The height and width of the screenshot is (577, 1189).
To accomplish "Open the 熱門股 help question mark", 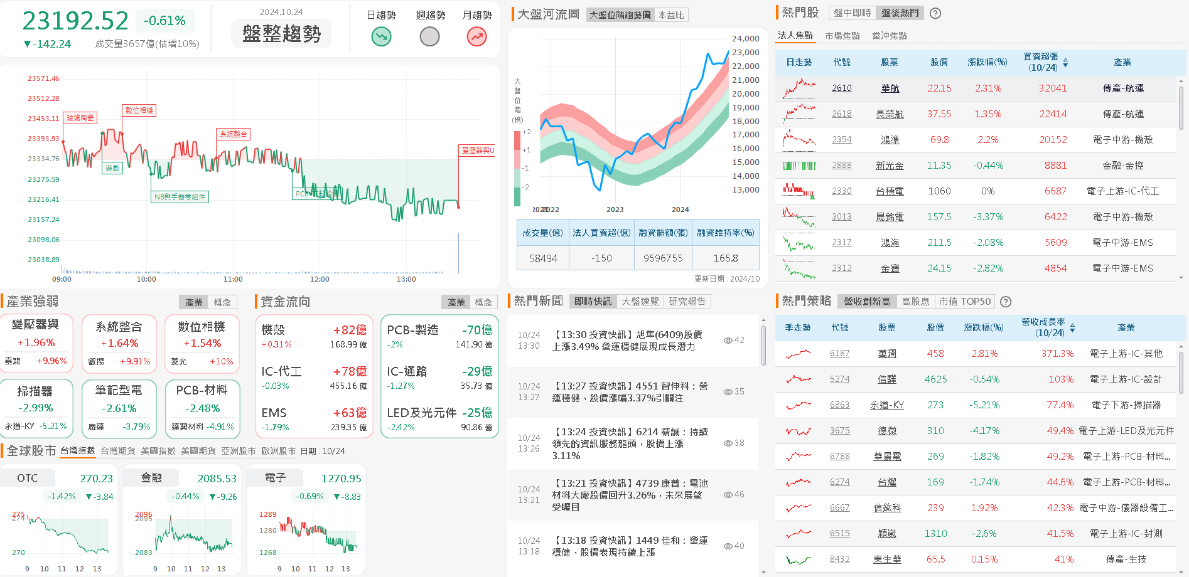I will tap(935, 13).
